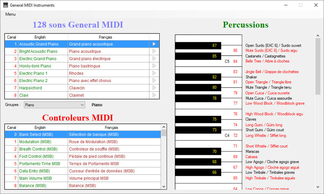Viewport: 324px width, 194px height.
Task: Play the Clavi sound
Action: click(x=154, y=95)
